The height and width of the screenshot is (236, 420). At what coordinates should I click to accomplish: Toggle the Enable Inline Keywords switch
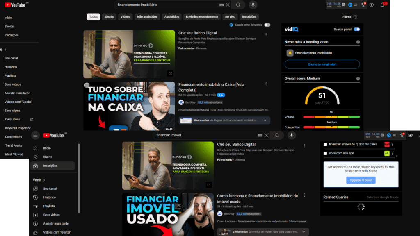tap(267, 25)
